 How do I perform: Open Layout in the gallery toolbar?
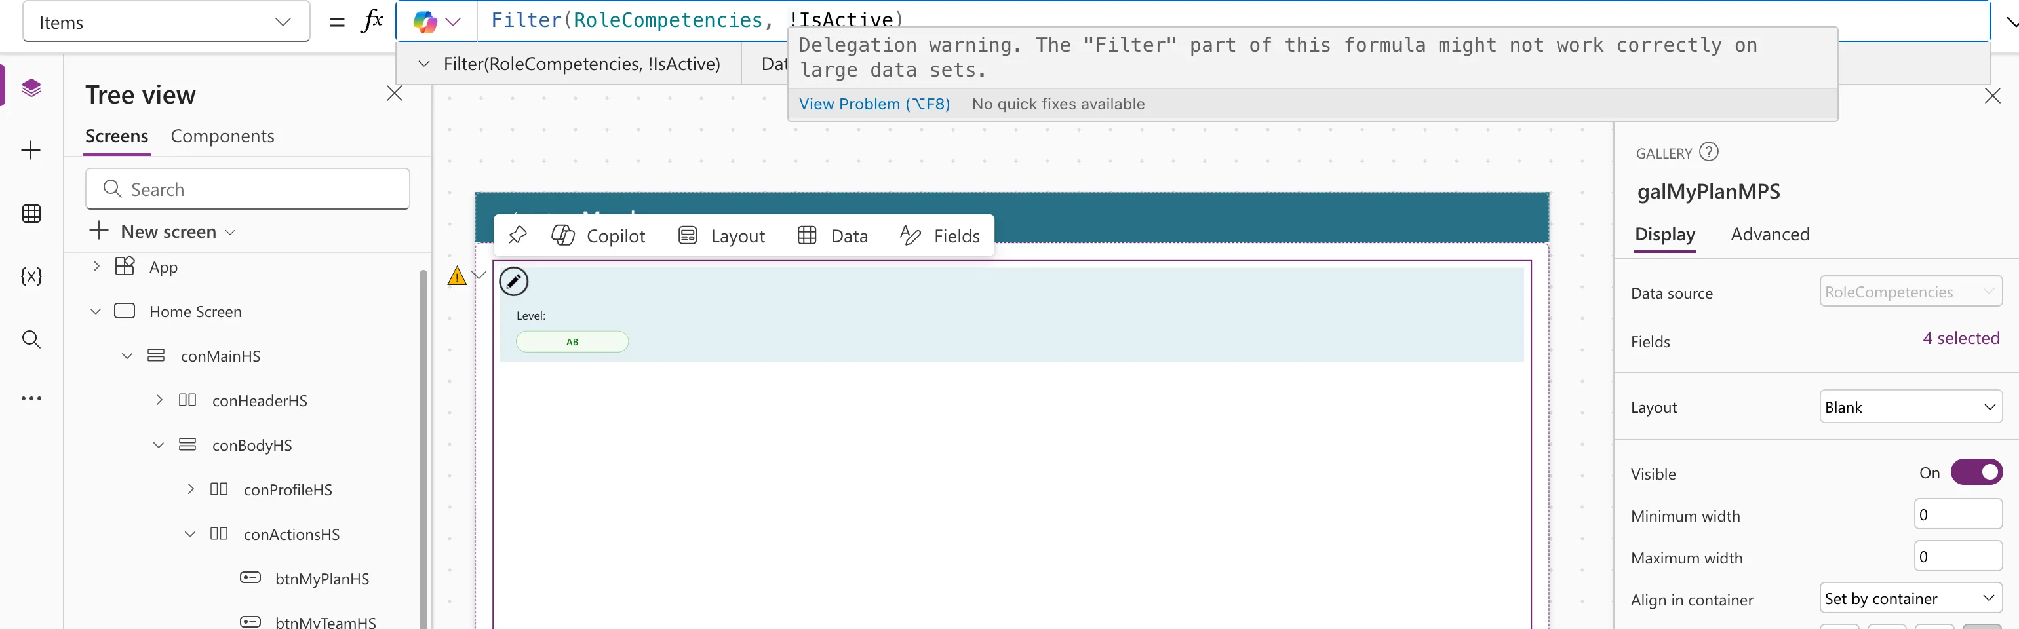tap(722, 236)
